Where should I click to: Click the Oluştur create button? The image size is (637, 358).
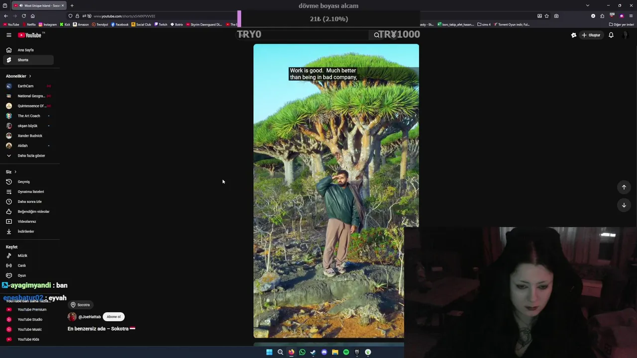pyautogui.click(x=591, y=35)
